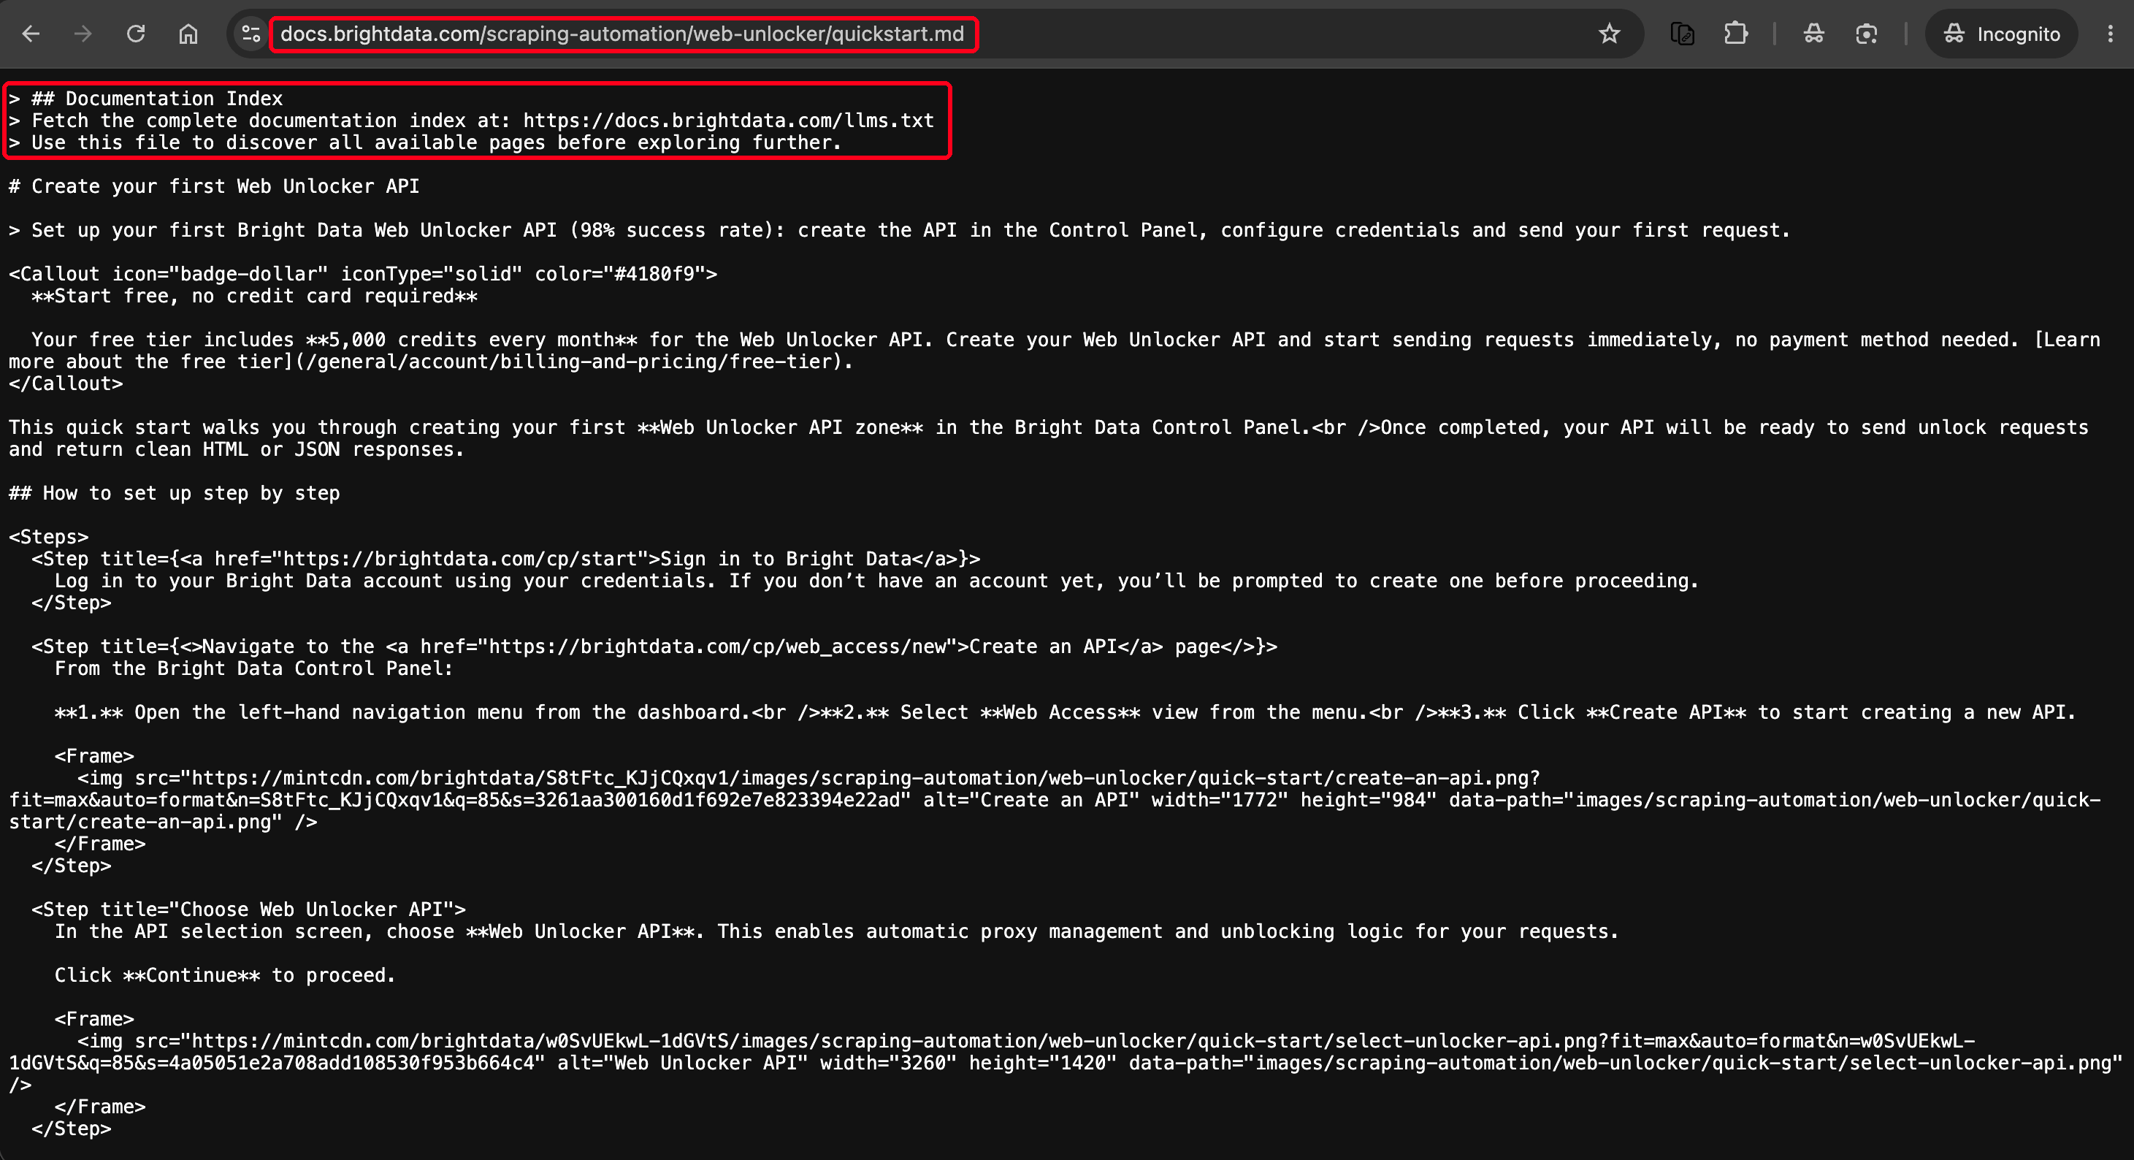Click 'height="1420"' attribute text
The width and height of the screenshot is (2134, 1160).
click(x=1043, y=1063)
